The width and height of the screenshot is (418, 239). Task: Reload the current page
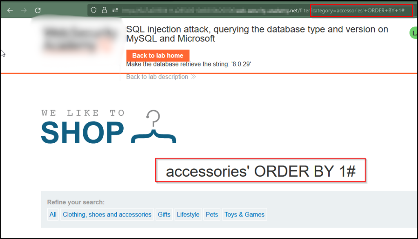click(x=38, y=10)
